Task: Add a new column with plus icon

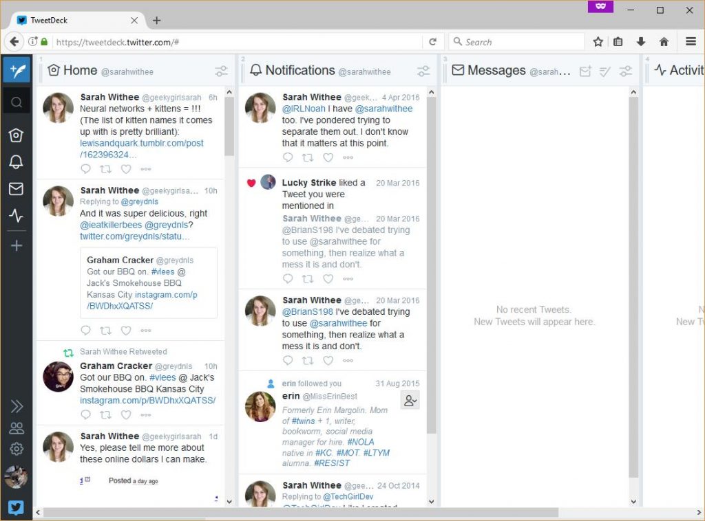Action: coord(17,245)
